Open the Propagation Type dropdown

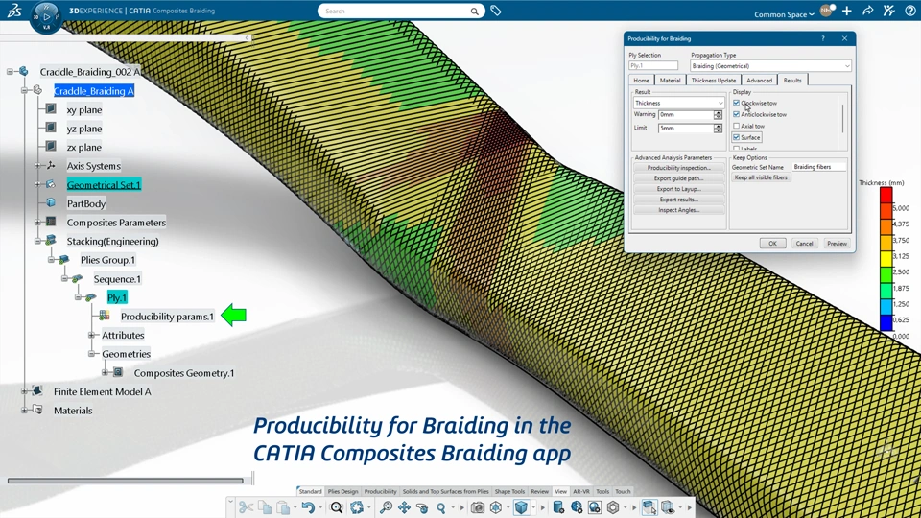pyautogui.click(x=770, y=66)
